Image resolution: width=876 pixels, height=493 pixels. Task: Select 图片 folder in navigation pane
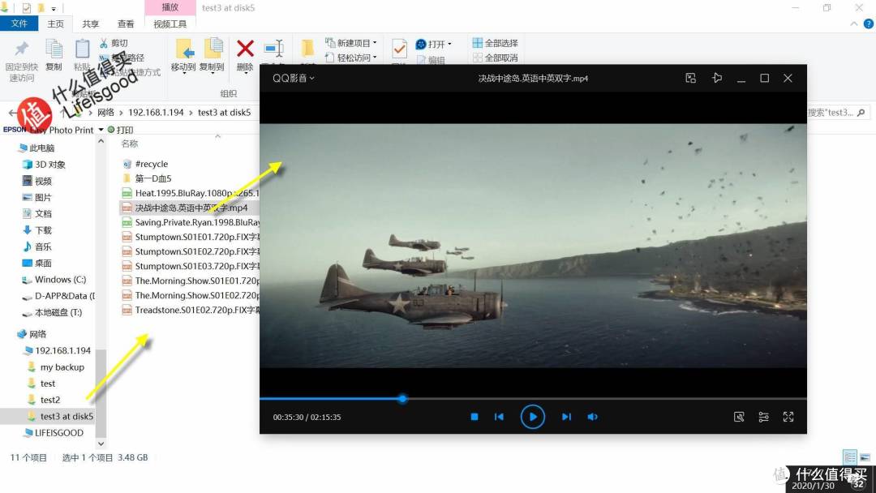[36, 197]
